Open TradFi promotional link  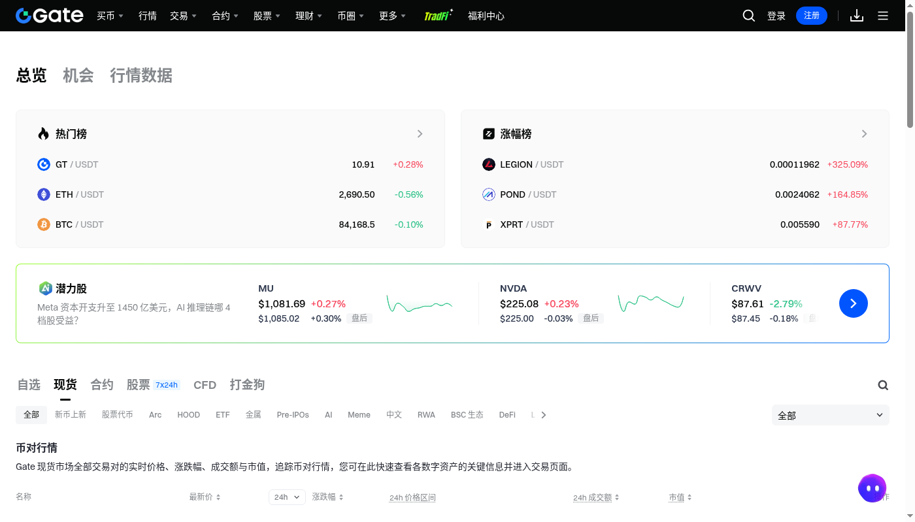click(x=437, y=15)
